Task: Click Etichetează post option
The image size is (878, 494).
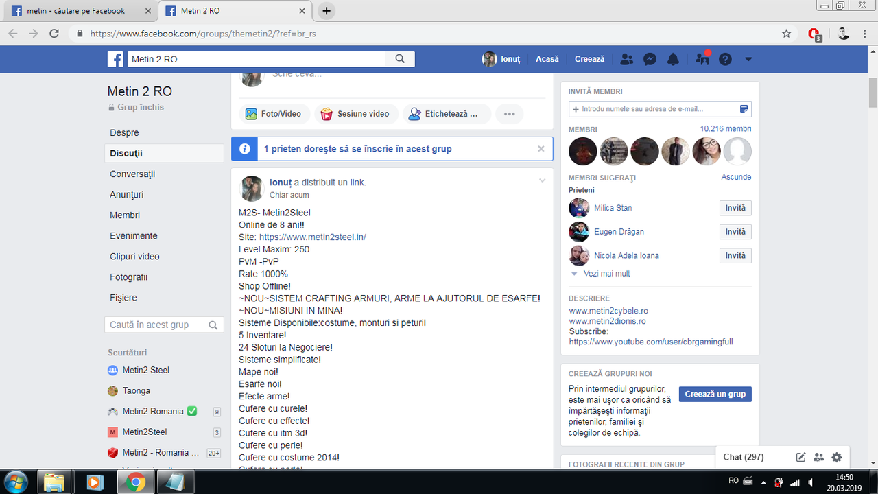Action: 447,114
